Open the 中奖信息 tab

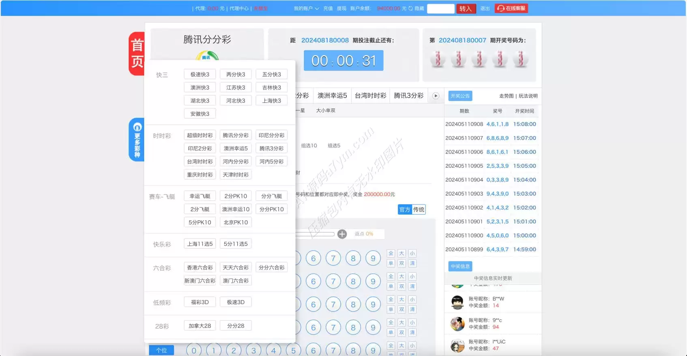460,266
